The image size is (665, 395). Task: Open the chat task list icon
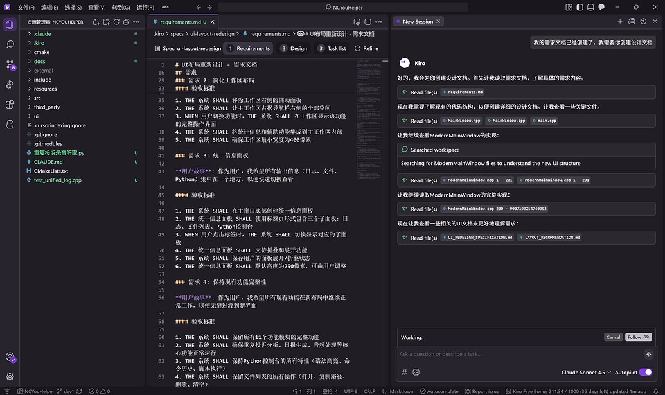pos(632,21)
